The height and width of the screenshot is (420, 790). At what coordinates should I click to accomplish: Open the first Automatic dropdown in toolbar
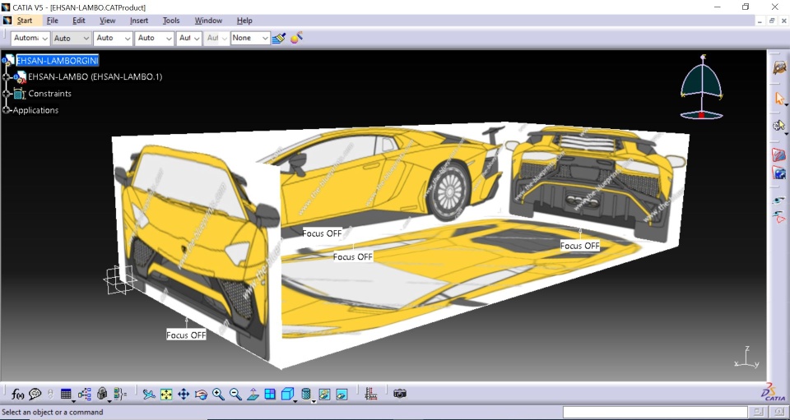pos(30,38)
